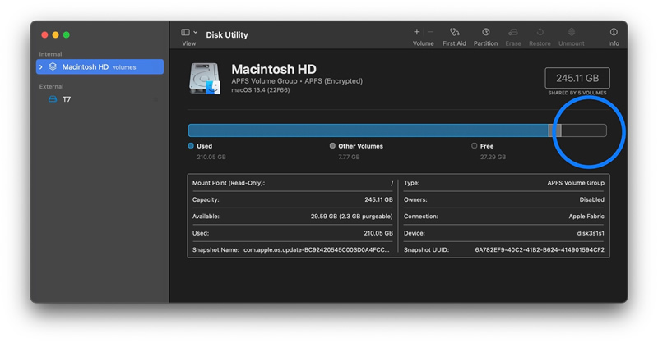
Task: Click the Unmount toolbar icon
Action: (571, 32)
